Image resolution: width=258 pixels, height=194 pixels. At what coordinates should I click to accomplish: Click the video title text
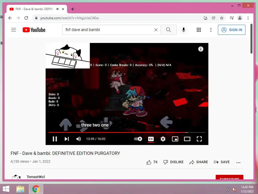(x=65, y=153)
